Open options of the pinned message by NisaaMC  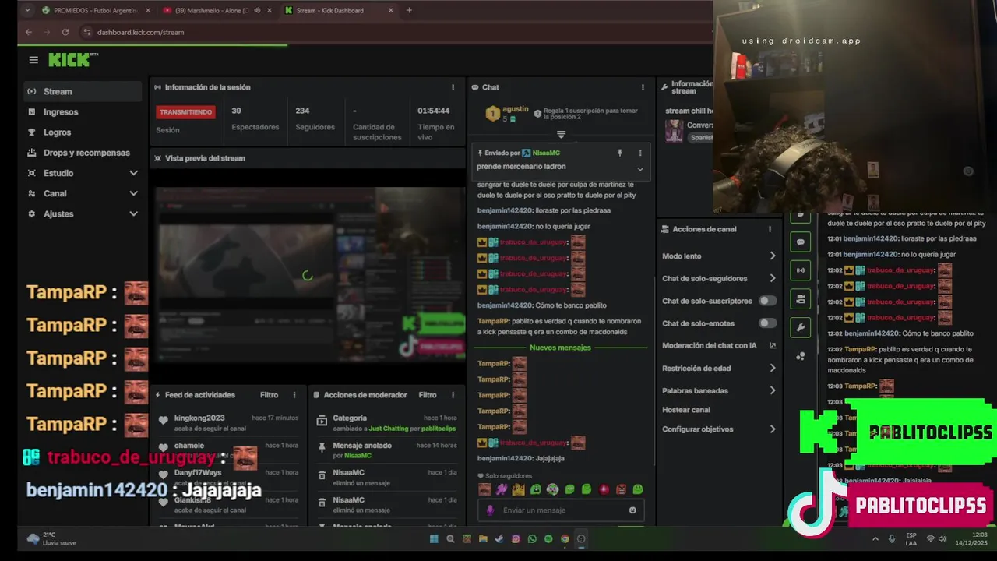pyautogui.click(x=640, y=153)
